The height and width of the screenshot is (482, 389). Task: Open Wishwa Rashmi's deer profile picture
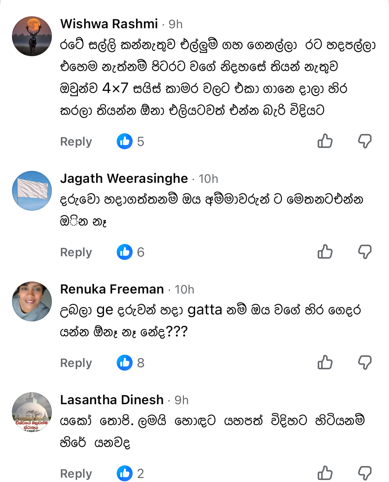pos(32,36)
